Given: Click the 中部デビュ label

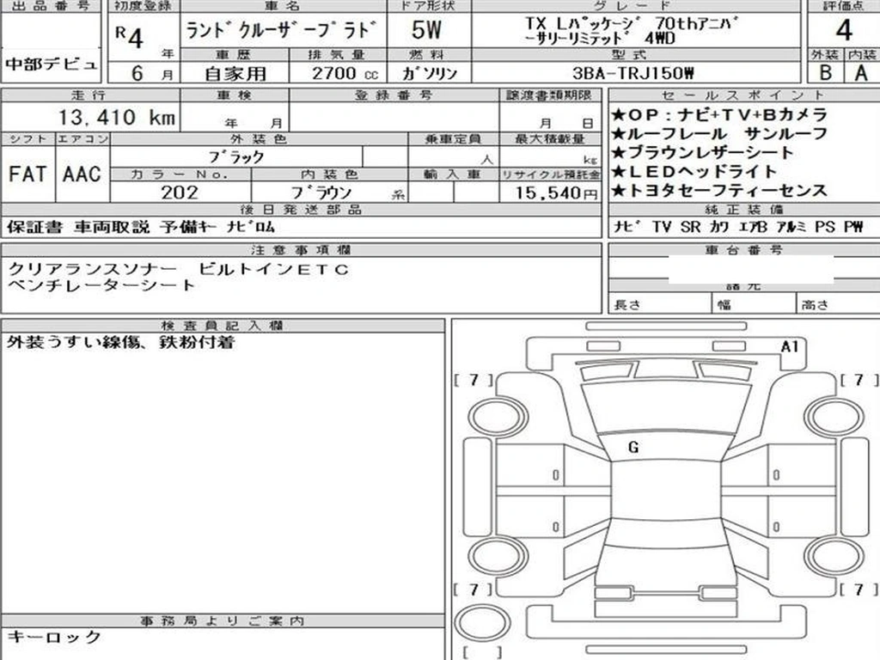Looking at the screenshot, I should 52,64.
